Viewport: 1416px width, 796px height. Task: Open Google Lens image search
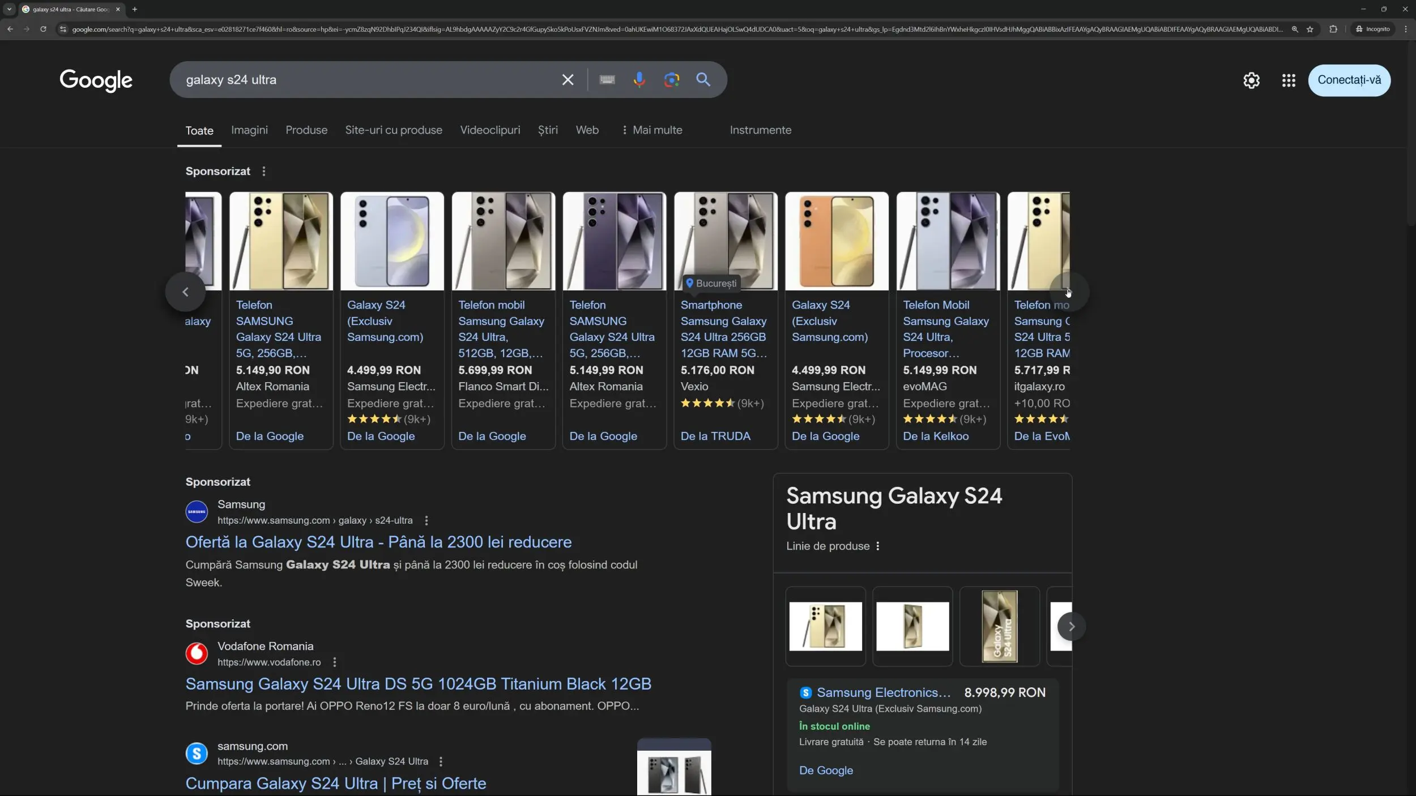coord(672,80)
